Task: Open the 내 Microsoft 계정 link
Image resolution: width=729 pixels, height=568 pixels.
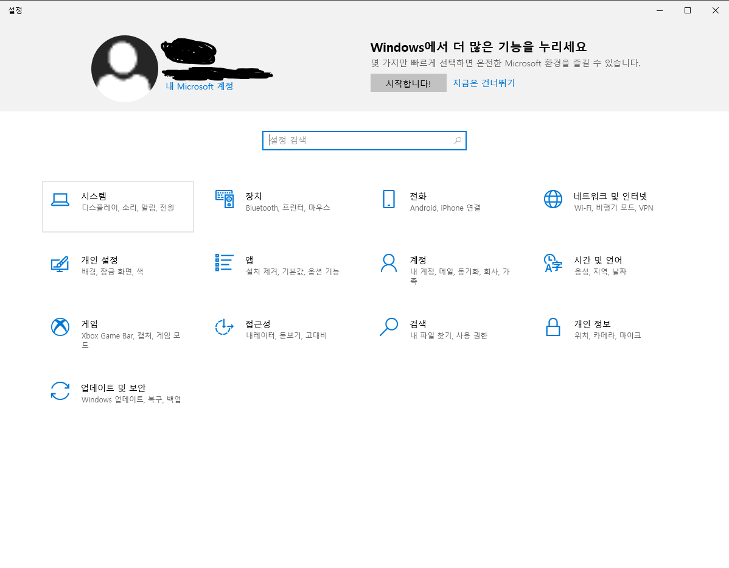Action: tap(200, 86)
